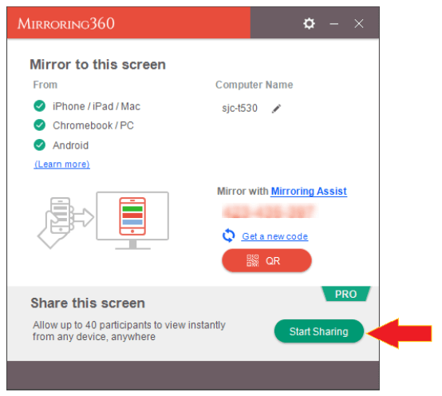Screen dimensions: 442x396
Task: Open settings with the gear icon
Action: coord(309,23)
